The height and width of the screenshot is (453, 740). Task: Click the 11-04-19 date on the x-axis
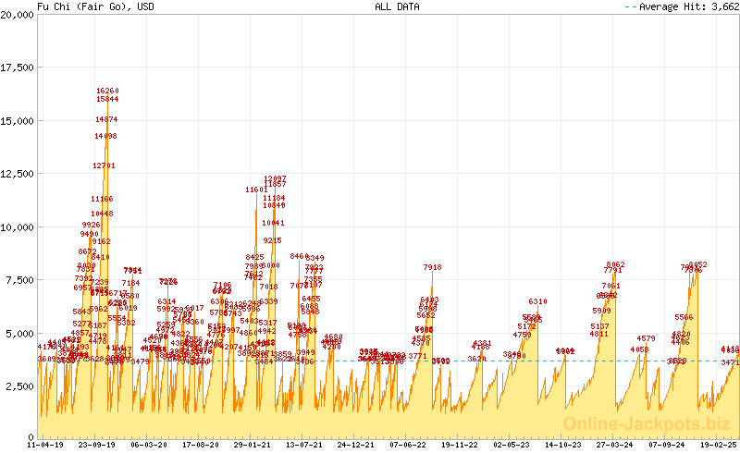(47, 445)
